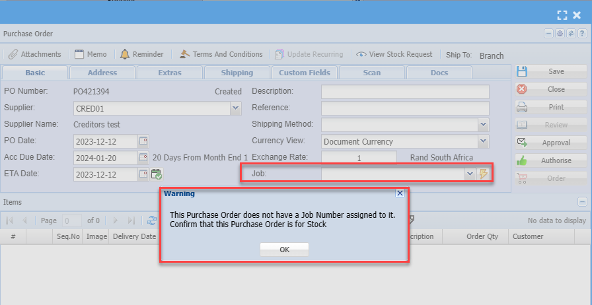Go to the Custom Fields tab
This screenshot has height=305, width=592.
point(305,73)
